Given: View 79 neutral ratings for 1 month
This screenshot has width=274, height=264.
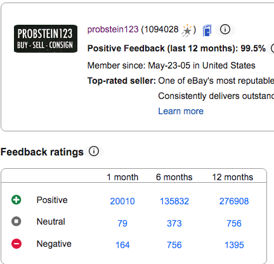Looking at the screenshot, I should click(122, 223).
